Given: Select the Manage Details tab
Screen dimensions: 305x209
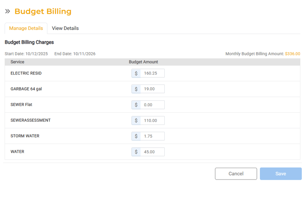Looking at the screenshot, I should [x=26, y=28].
